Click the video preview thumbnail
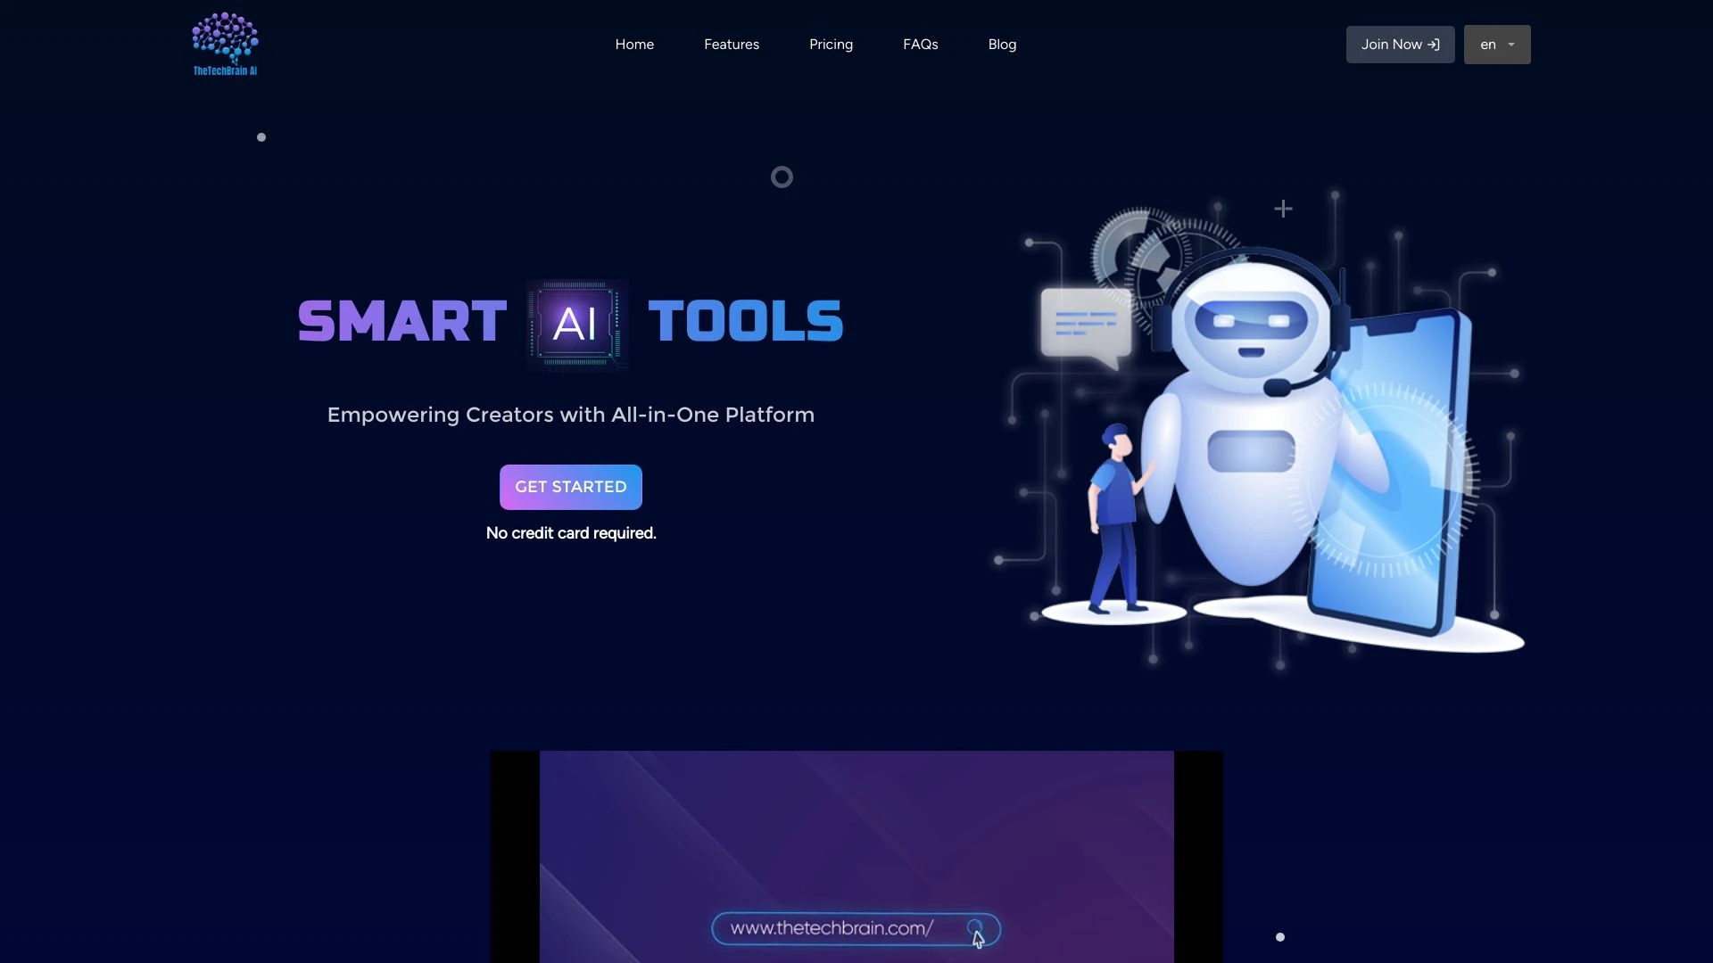1713x963 pixels. (x=856, y=856)
